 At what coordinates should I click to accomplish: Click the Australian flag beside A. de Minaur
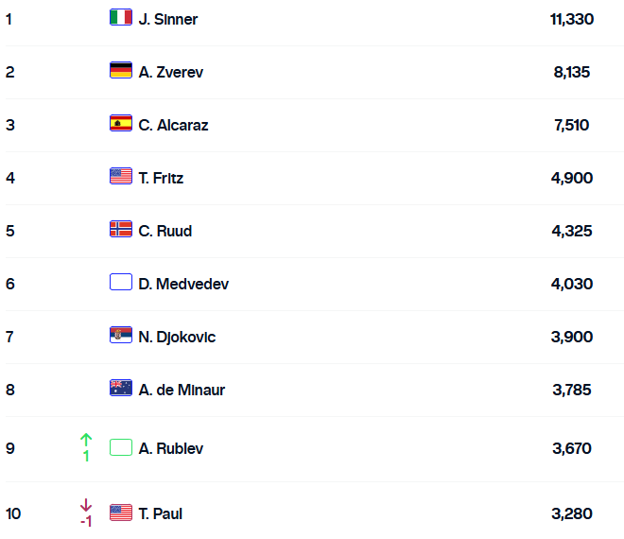pos(120,389)
